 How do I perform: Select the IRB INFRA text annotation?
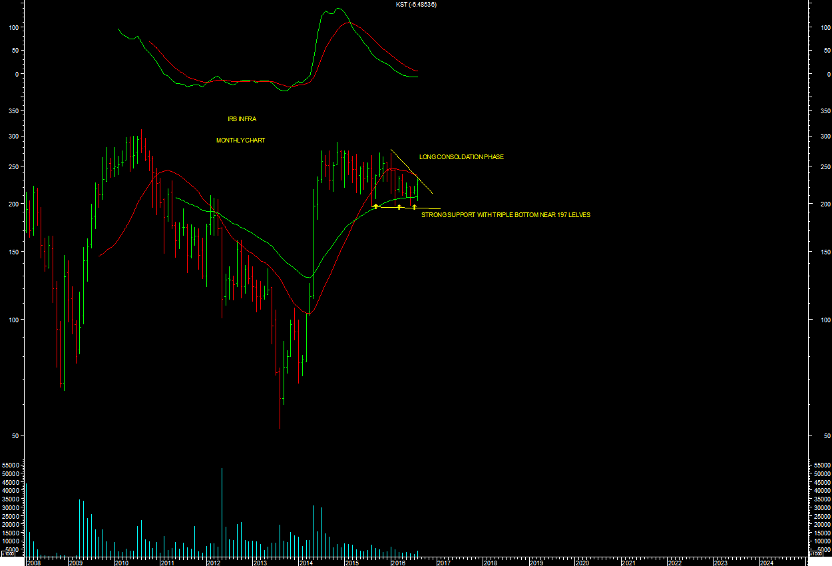pos(242,119)
